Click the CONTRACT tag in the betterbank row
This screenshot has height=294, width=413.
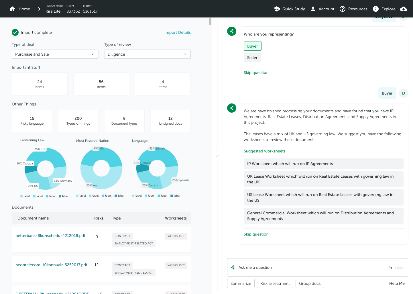[x=122, y=236]
